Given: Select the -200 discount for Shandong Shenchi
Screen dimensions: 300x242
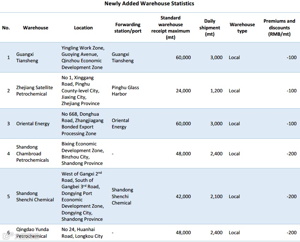Looking at the screenshot, I should click(x=292, y=196).
